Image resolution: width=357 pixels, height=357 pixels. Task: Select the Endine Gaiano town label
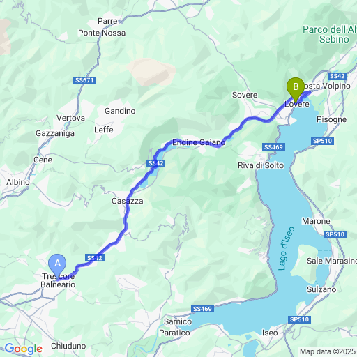click(x=199, y=142)
